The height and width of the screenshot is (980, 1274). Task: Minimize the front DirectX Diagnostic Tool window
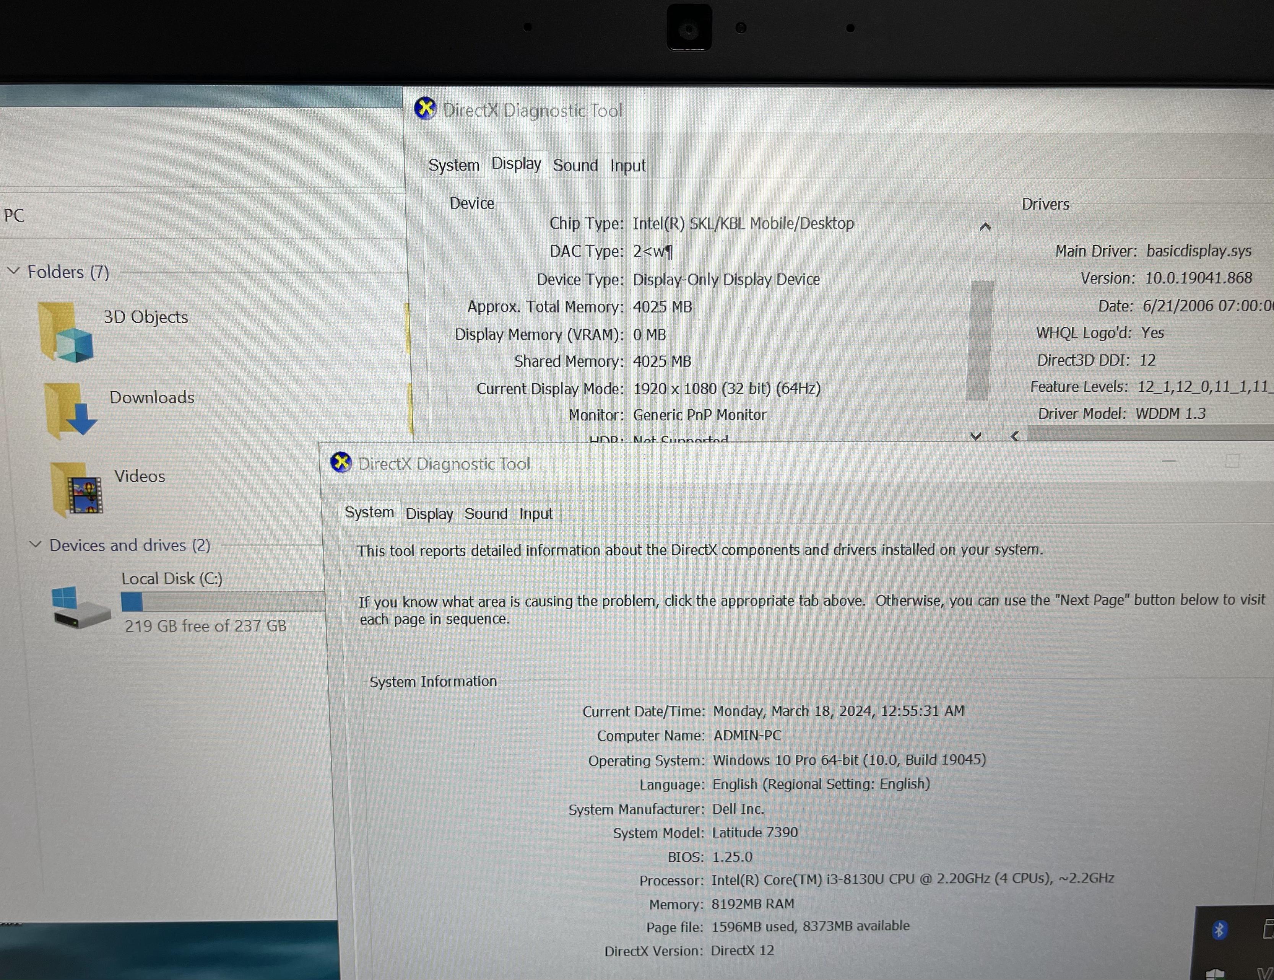[x=1168, y=461]
